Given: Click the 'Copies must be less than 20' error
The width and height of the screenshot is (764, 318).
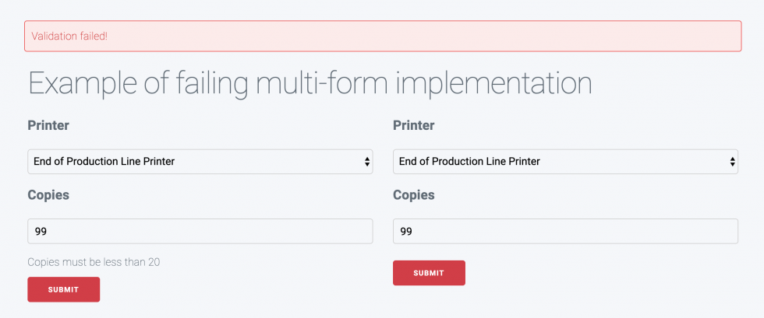Looking at the screenshot, I should [x=94, y=262].
